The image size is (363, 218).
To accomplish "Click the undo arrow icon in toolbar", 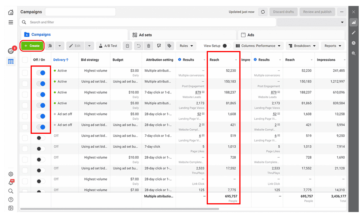I will [139, 46].
